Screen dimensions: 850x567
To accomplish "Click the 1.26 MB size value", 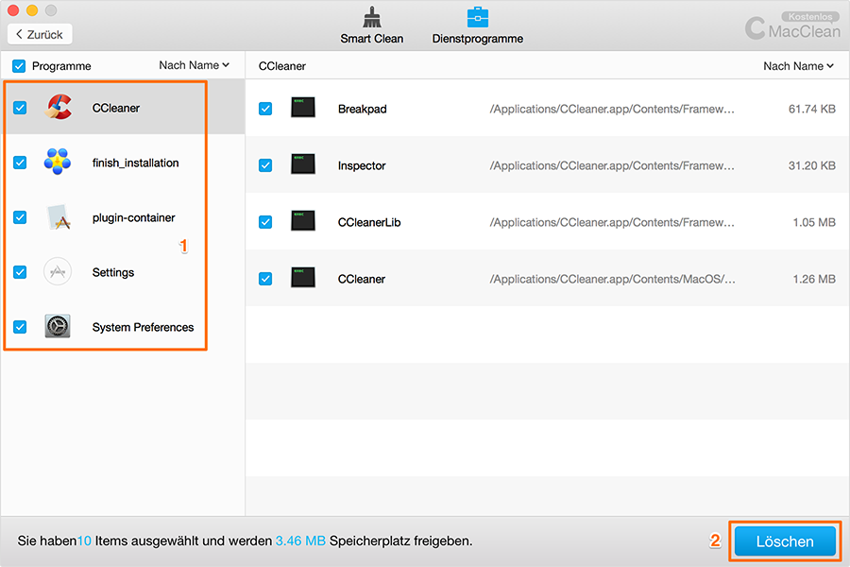I will tap(814, 279).
